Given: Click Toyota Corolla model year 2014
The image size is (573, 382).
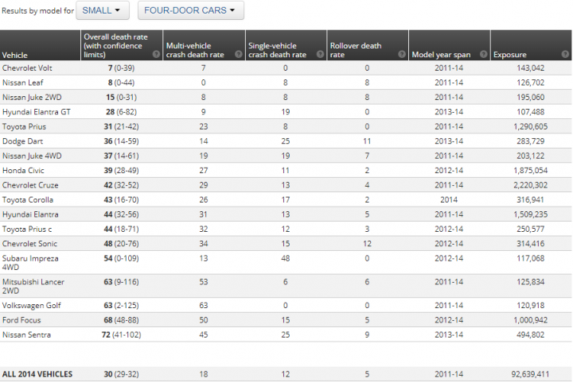Looking at the screenshot, I should pos(449,200).
